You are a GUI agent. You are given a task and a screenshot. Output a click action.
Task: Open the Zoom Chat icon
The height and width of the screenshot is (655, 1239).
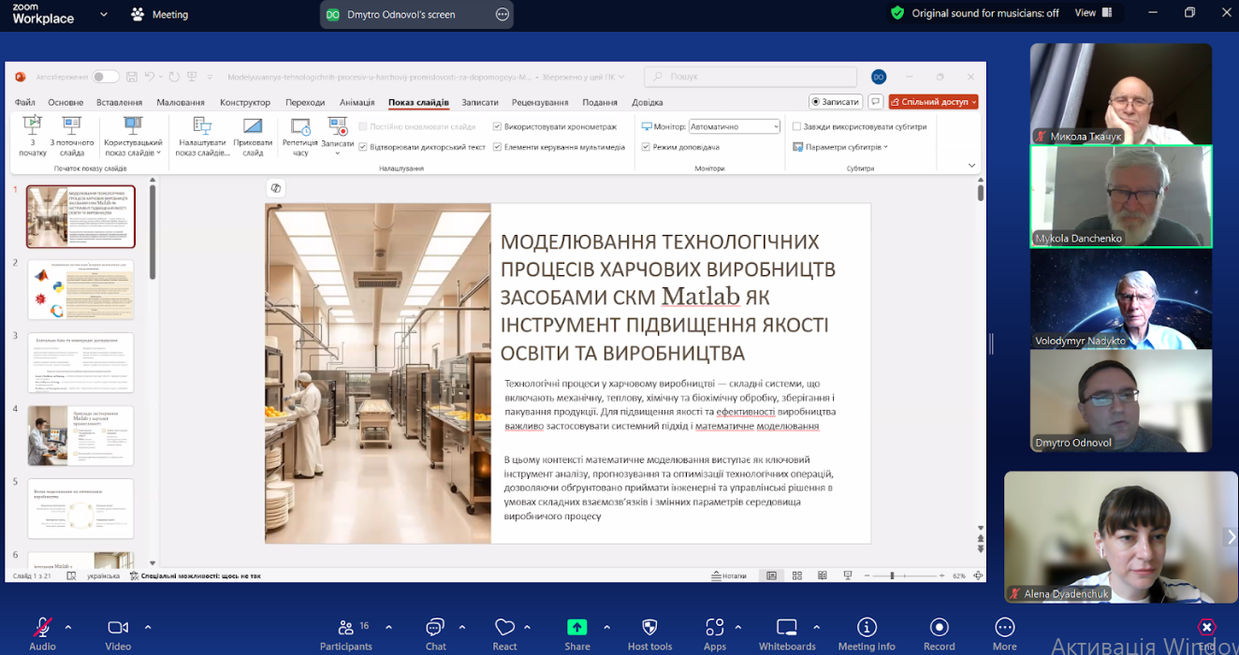pyautogui.click(x=435, y=628)
